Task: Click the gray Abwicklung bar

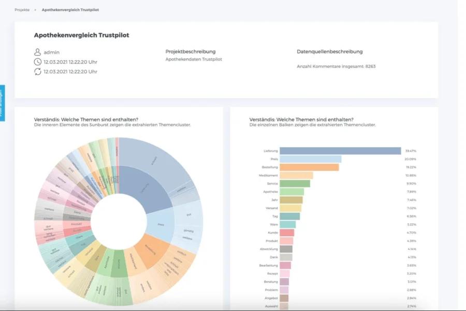Action: (286, 249)
